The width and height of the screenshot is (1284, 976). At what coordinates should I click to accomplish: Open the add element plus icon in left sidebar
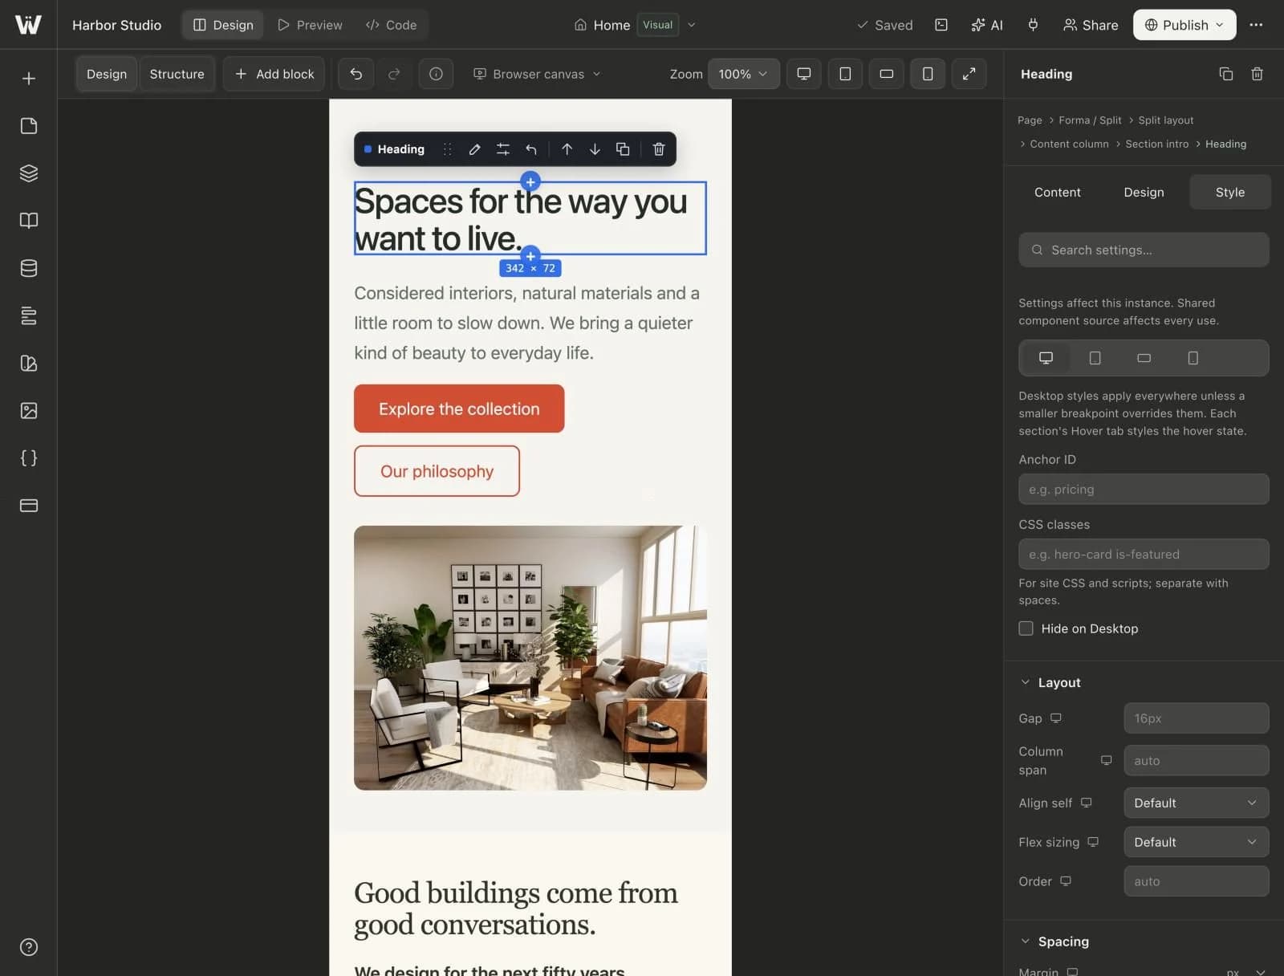pos(29,79)
